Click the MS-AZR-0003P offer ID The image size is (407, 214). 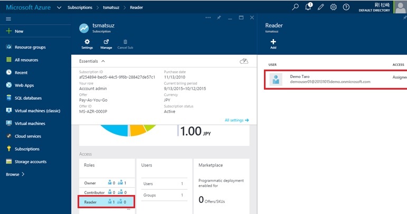pos(93,111)
